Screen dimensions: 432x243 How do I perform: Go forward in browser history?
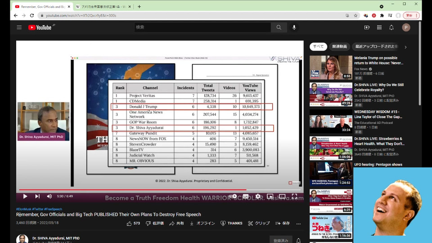(24, 15)
